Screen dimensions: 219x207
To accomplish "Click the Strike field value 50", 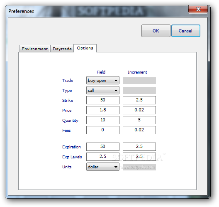I will tap(103, 100).
